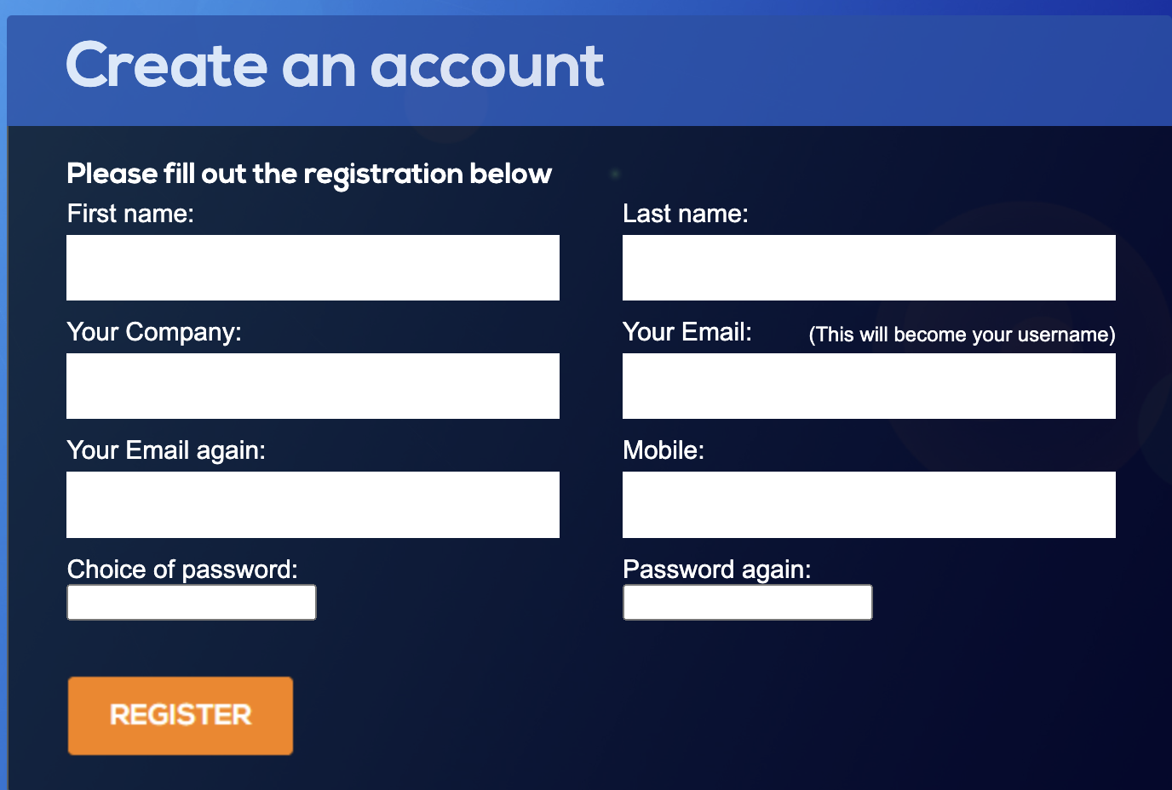Click the "Mobile:" label text

[663, 450]
